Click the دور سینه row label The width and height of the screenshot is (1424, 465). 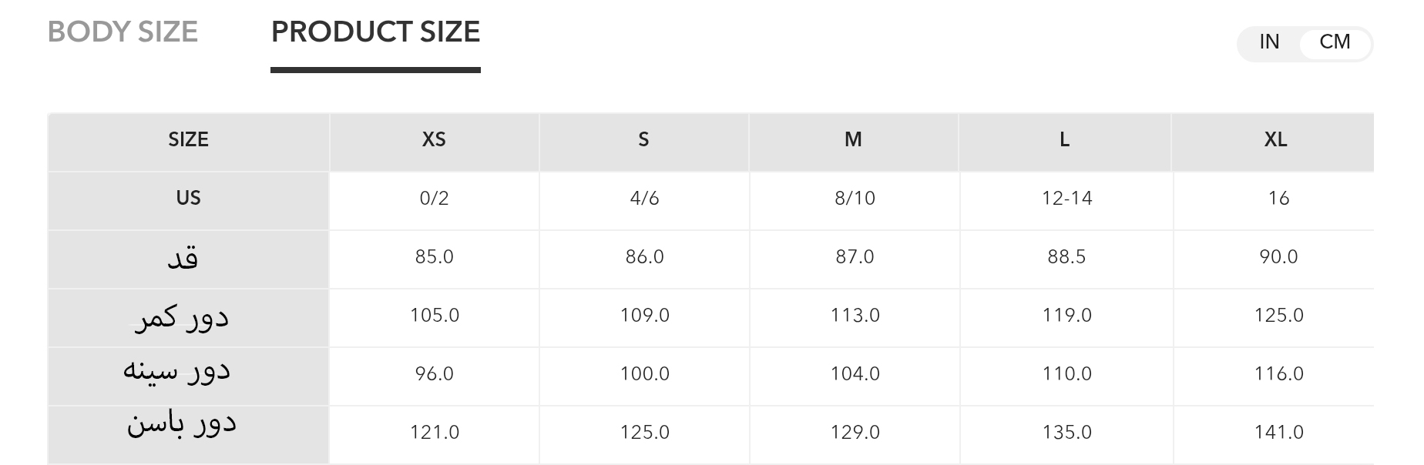coord(177,371)
